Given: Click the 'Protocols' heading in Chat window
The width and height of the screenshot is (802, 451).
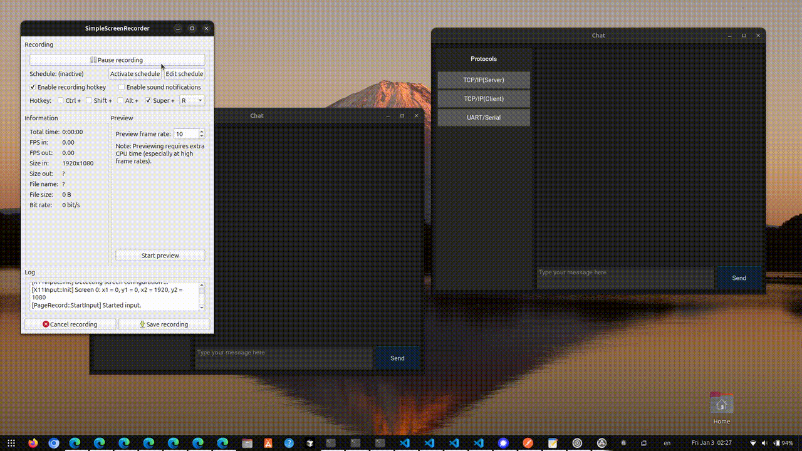Looking at the screenshot, I should (x=484, y=59).
